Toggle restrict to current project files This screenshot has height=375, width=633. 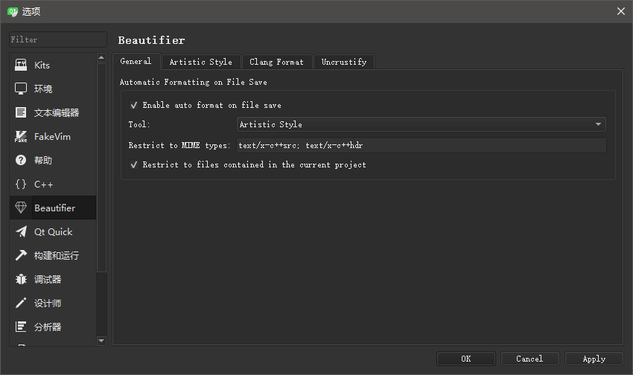(x=134, y=165)
